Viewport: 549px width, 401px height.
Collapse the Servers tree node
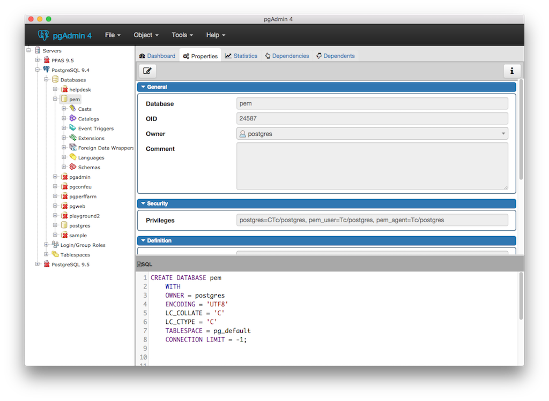[29, 50]
